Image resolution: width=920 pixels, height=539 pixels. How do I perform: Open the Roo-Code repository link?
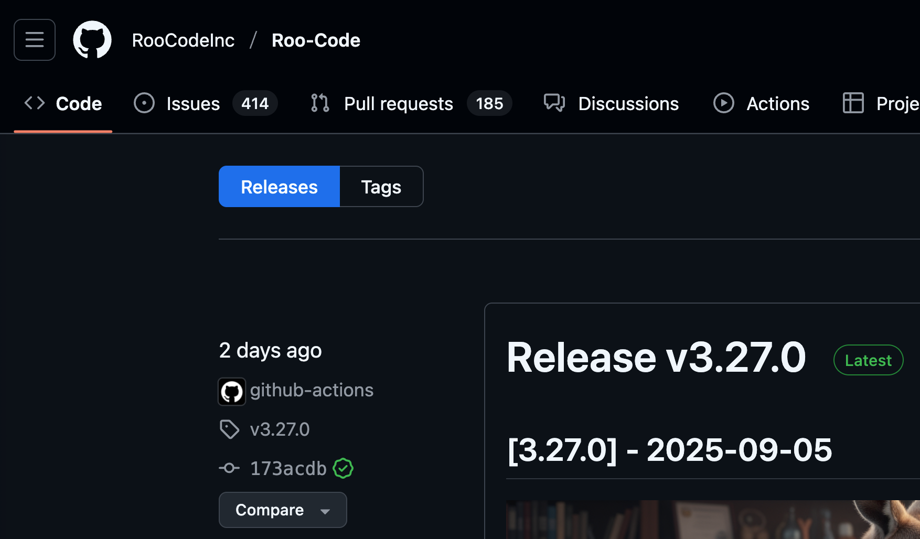(316, 40)
